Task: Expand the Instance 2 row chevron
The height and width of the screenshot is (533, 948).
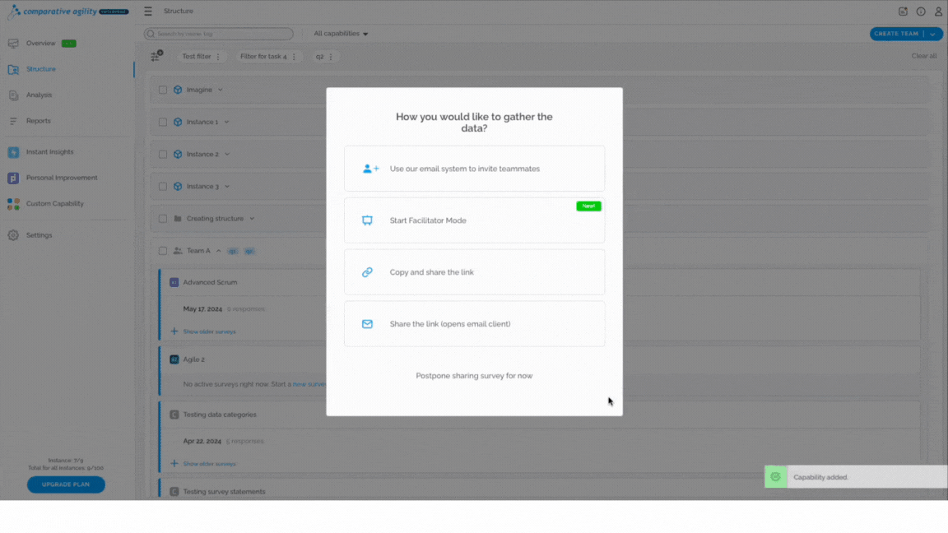Action: (227, 154)
